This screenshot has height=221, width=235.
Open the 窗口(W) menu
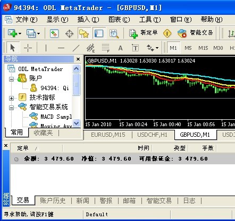pyautogui.click(x=181, y=20)
